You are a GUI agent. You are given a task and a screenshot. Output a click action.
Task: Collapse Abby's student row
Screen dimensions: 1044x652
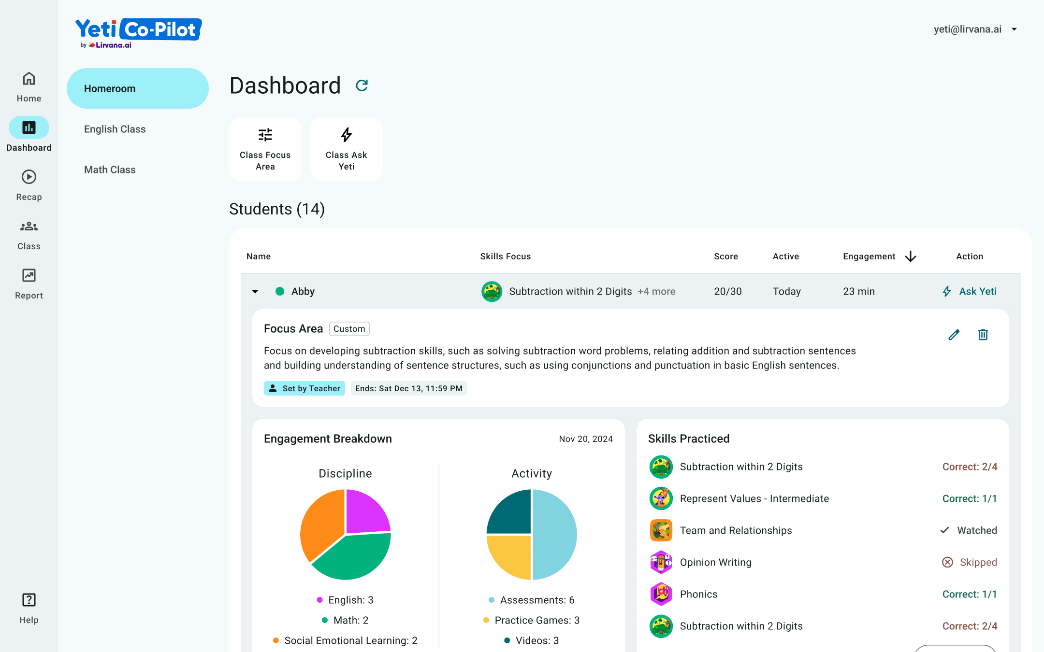(255, 291)
